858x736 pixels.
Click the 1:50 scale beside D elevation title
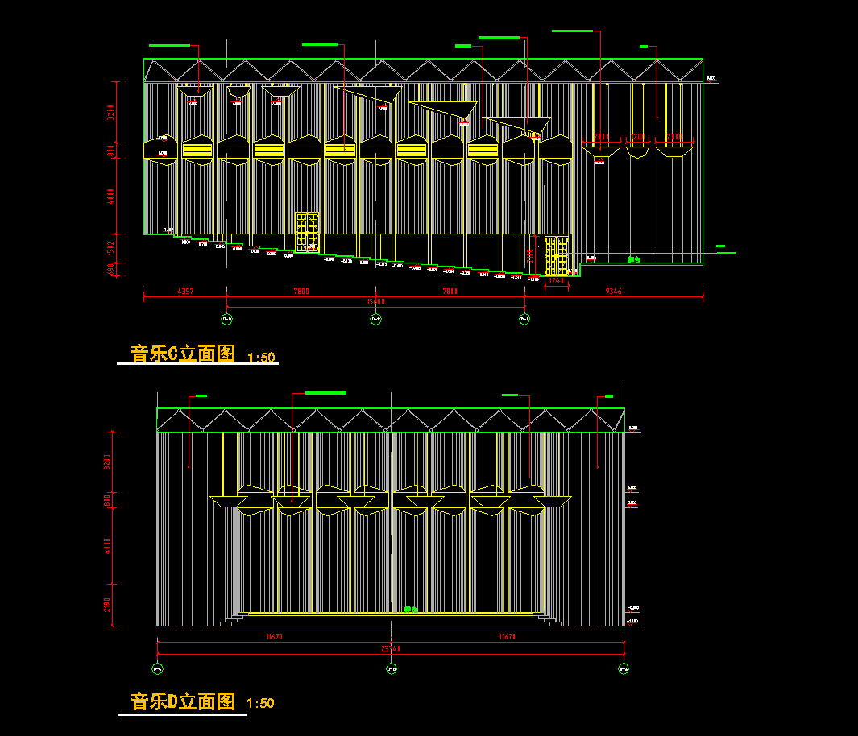(x=260, y=703)
